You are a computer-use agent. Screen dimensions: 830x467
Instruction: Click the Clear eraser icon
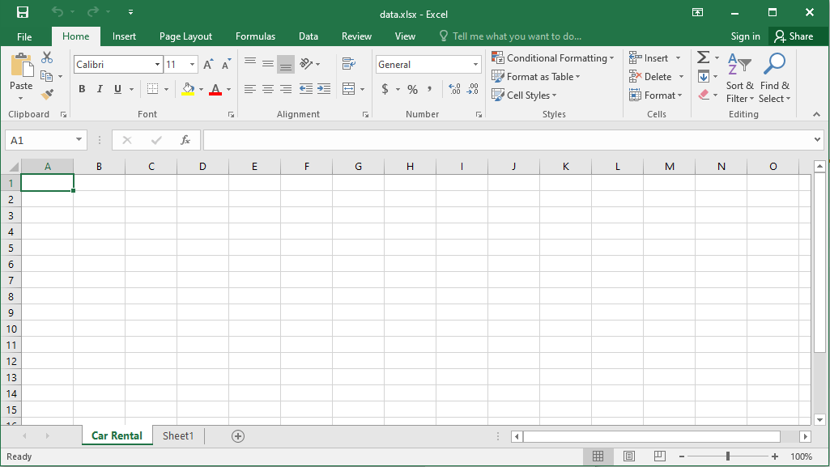pos(704,95)
